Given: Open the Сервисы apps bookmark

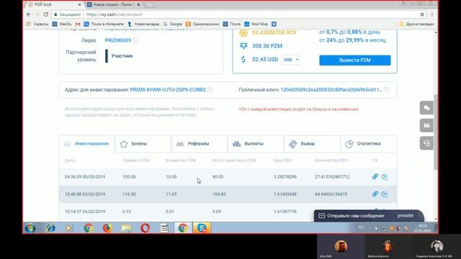Looking at the screenshot, I should 37,24.
